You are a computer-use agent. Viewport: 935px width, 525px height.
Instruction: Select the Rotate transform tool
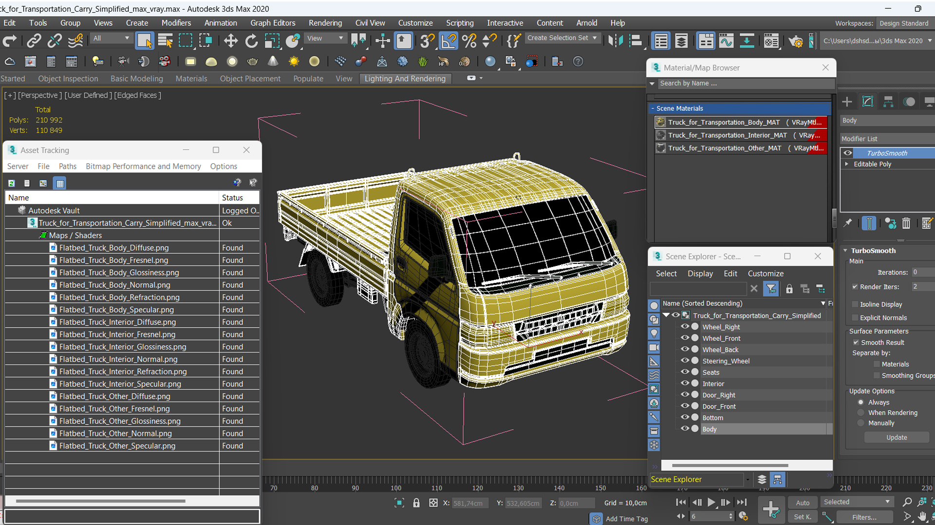(x=251, y=41)
